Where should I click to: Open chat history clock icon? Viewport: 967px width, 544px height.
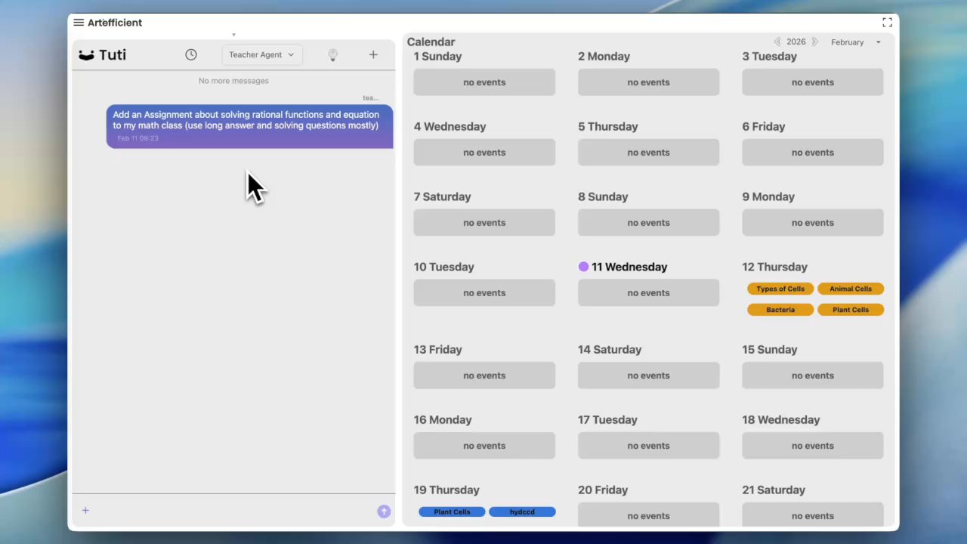(x=191, y=54)
